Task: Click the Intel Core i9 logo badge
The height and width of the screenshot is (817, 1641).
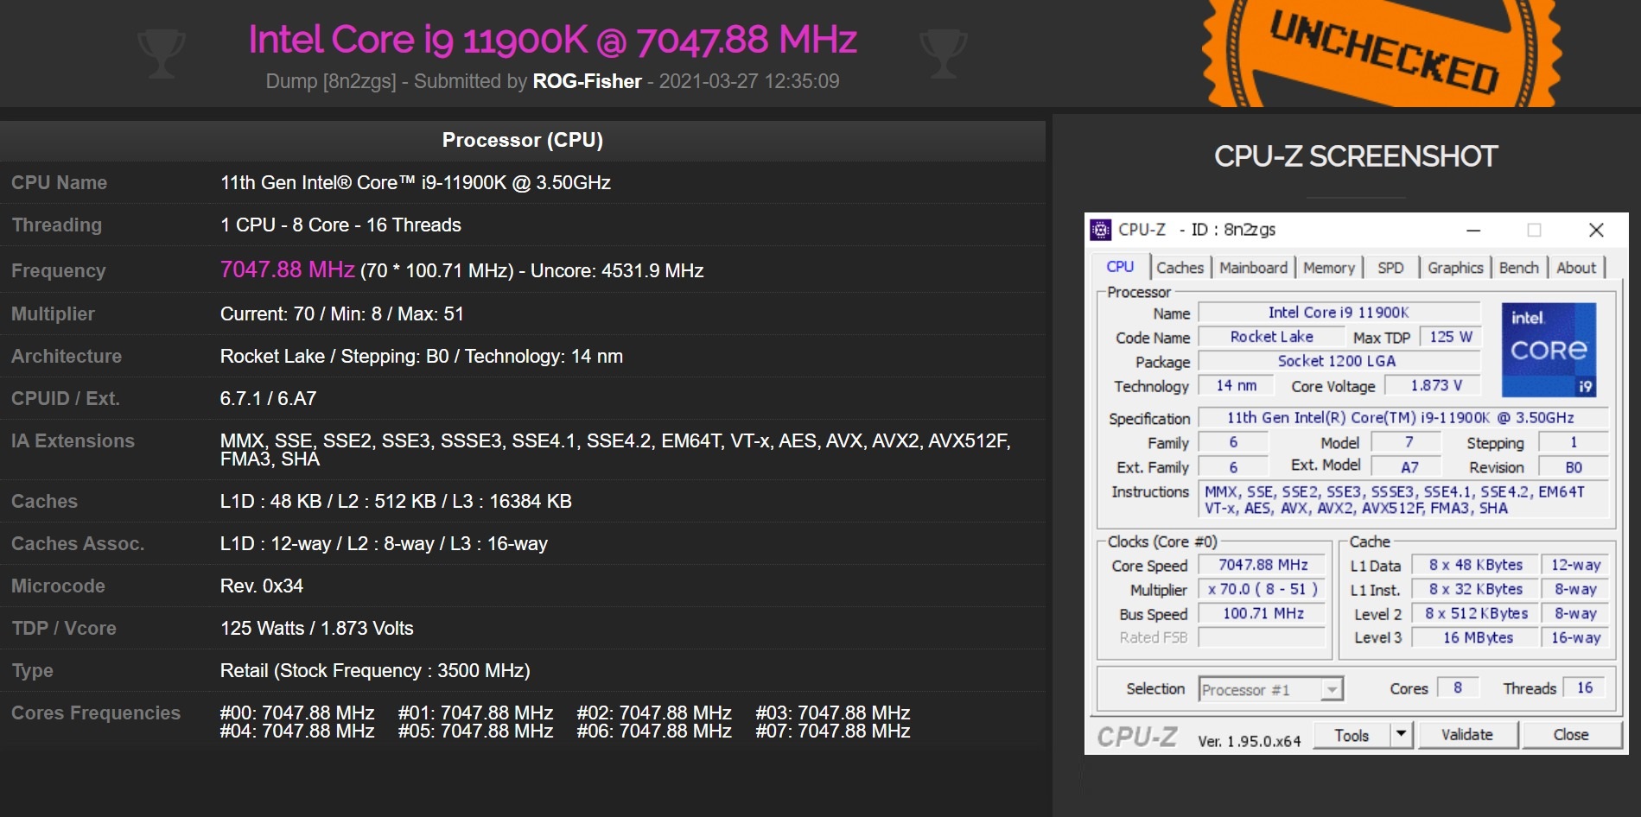Action: point(1549,350)
